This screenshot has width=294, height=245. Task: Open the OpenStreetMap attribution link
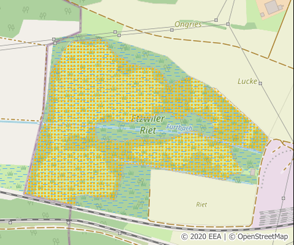point(258,237)
